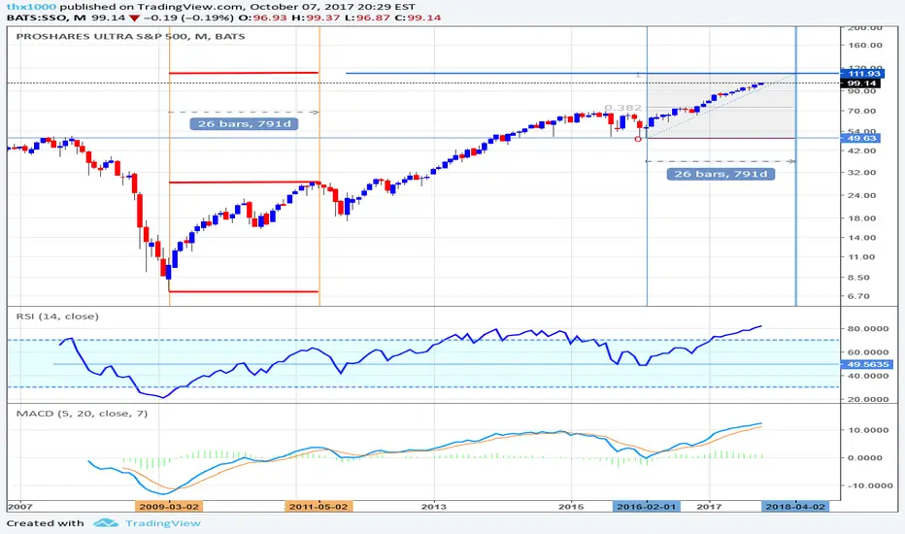
Task: Click the 160.00 price axis label
Action: pos(864,45)
